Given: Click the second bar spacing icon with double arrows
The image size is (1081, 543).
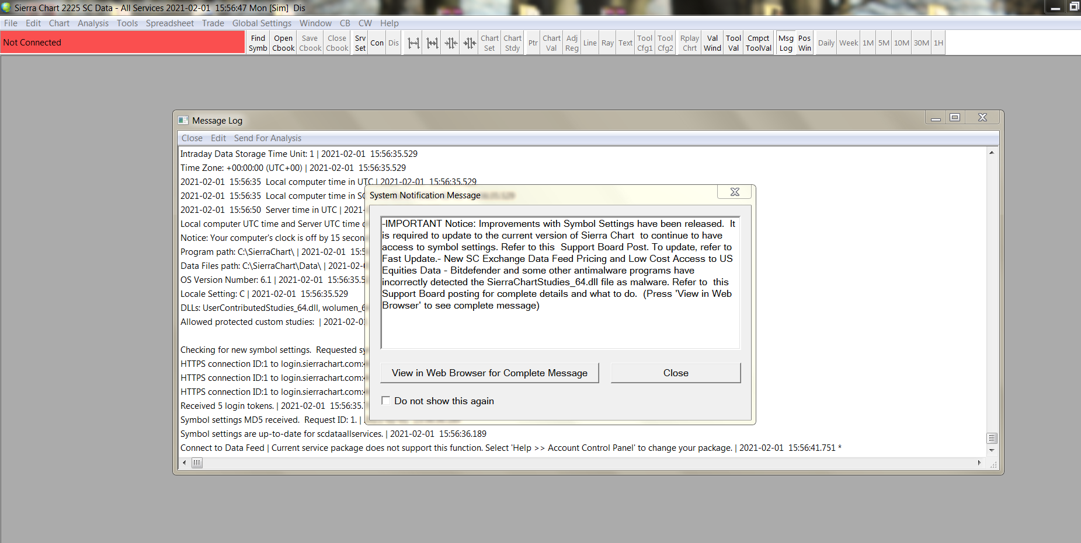Looking at the screenshot, I should tap(432, 43).
